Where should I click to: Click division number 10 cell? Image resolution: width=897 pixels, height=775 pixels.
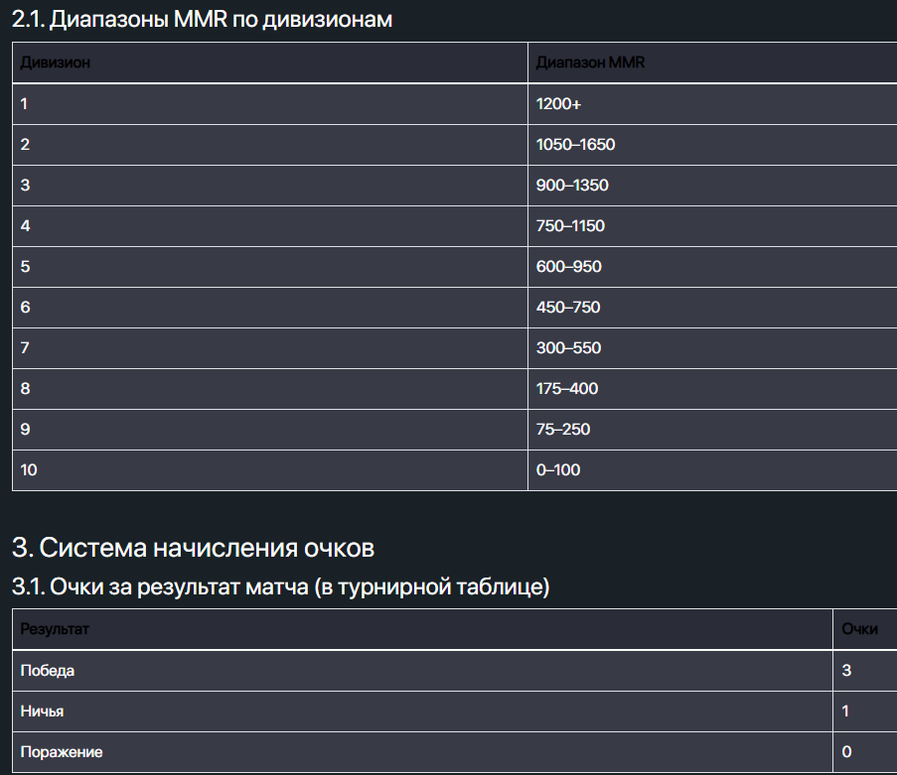tap(29, 470)
